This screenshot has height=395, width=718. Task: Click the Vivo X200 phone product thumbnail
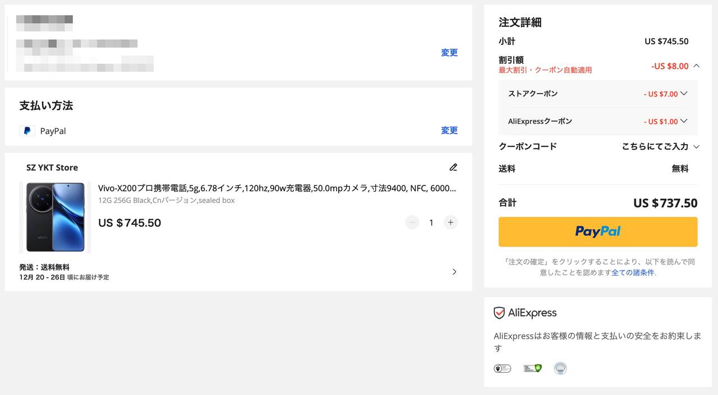point(55,217)
